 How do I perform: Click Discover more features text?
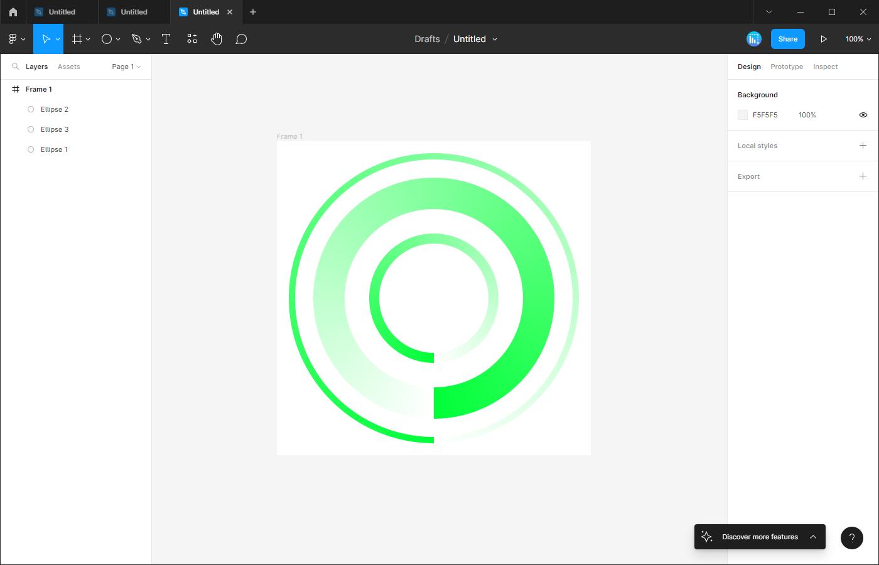click(760, 537)
